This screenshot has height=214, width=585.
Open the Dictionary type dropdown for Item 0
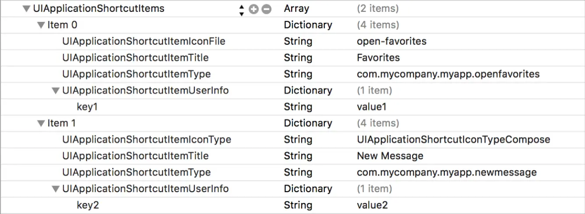pyautogui.click(x=308, y=25)
